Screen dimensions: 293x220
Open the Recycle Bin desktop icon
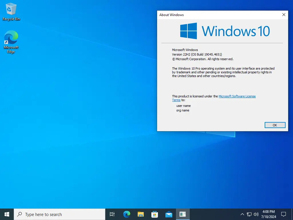click(11, 11)
